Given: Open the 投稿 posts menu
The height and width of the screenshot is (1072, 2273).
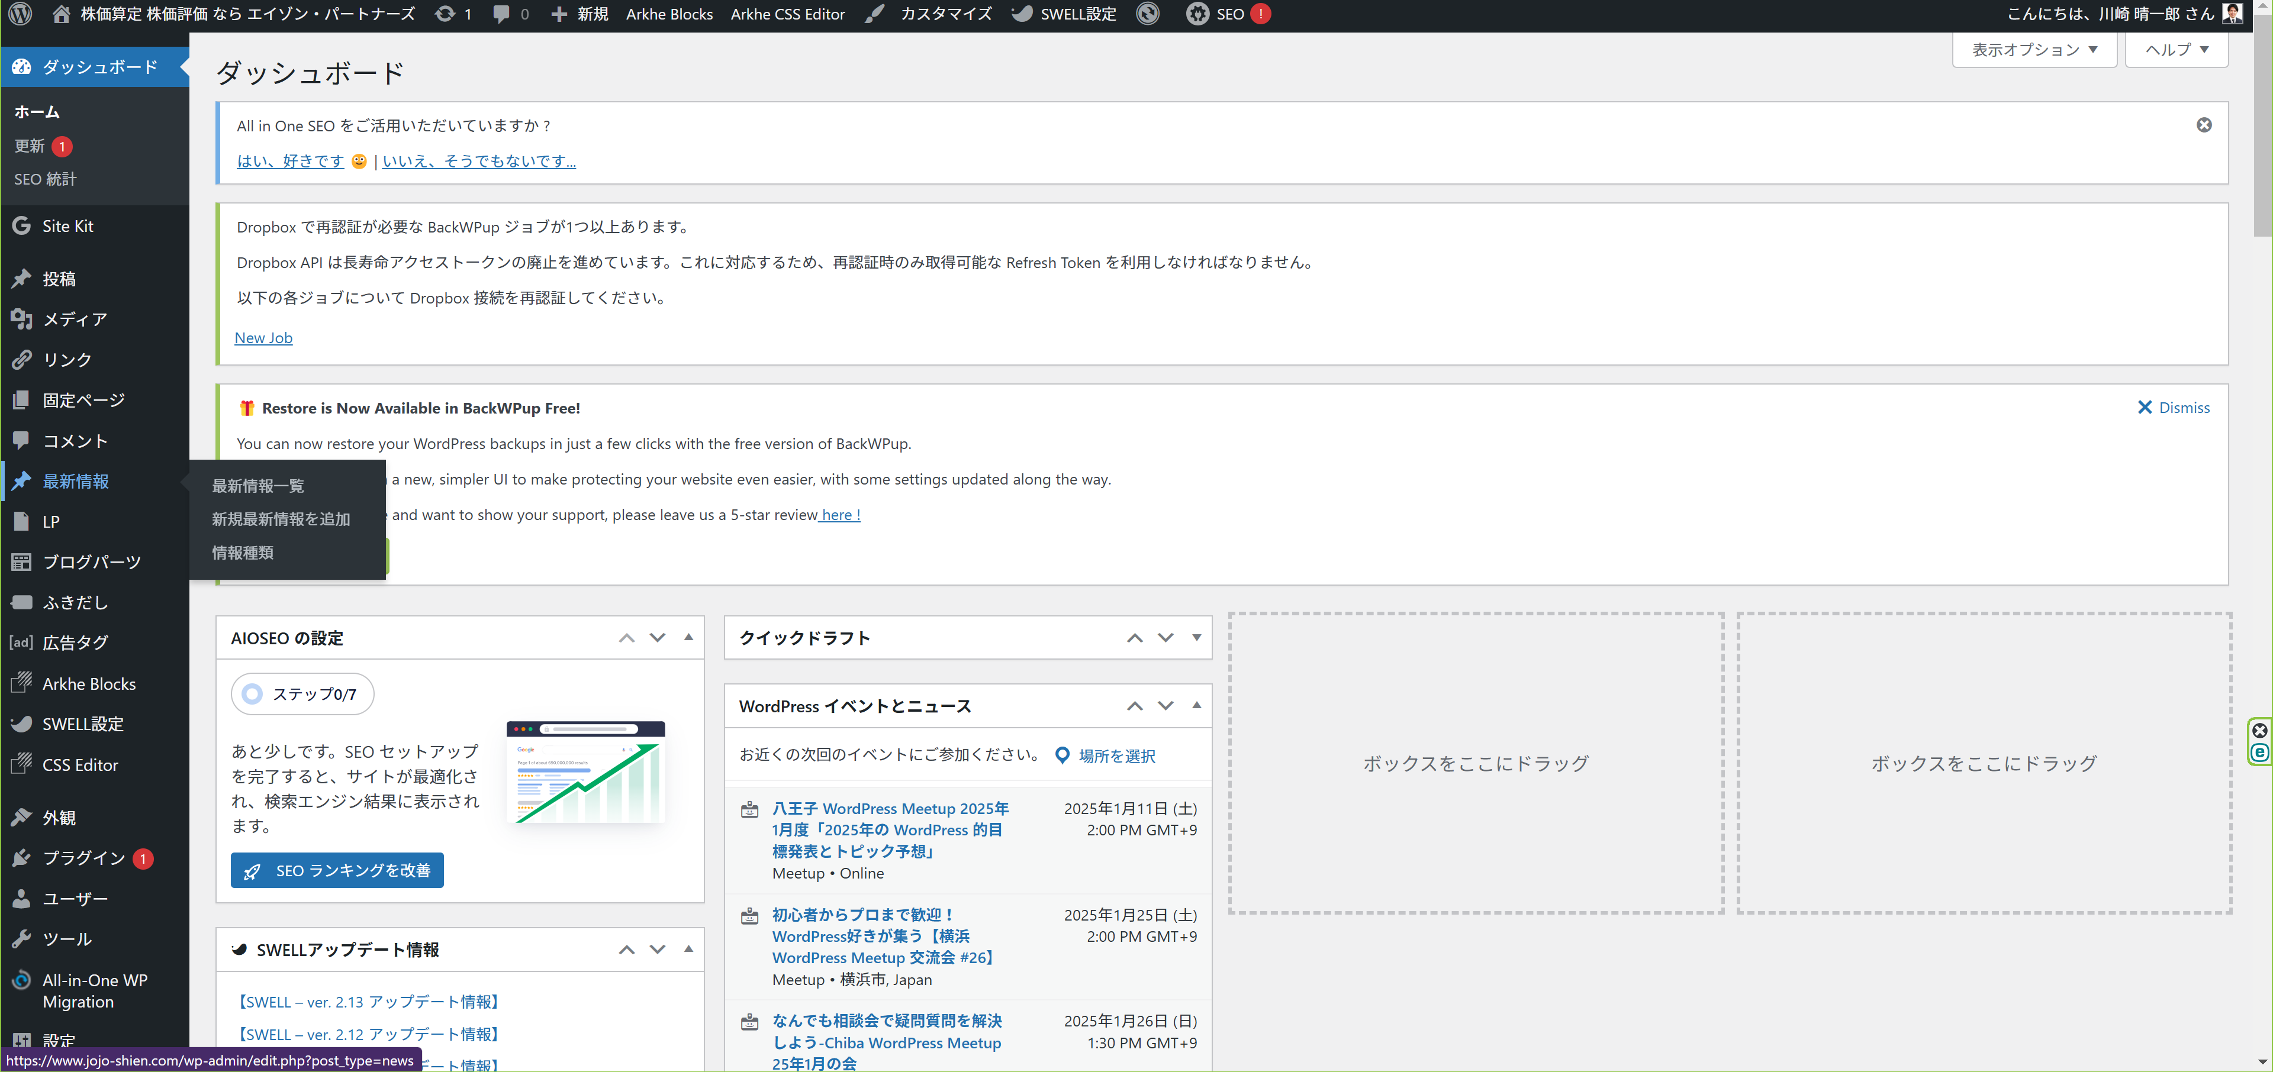Looking at the screenshot, I should (95, 279).
